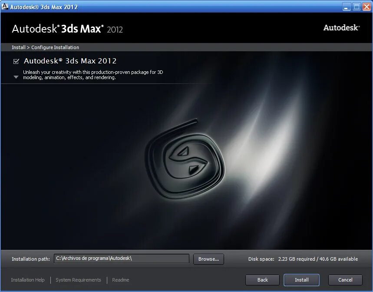
Task: Maximize the installer window
Action: click(x=356, y=7)
